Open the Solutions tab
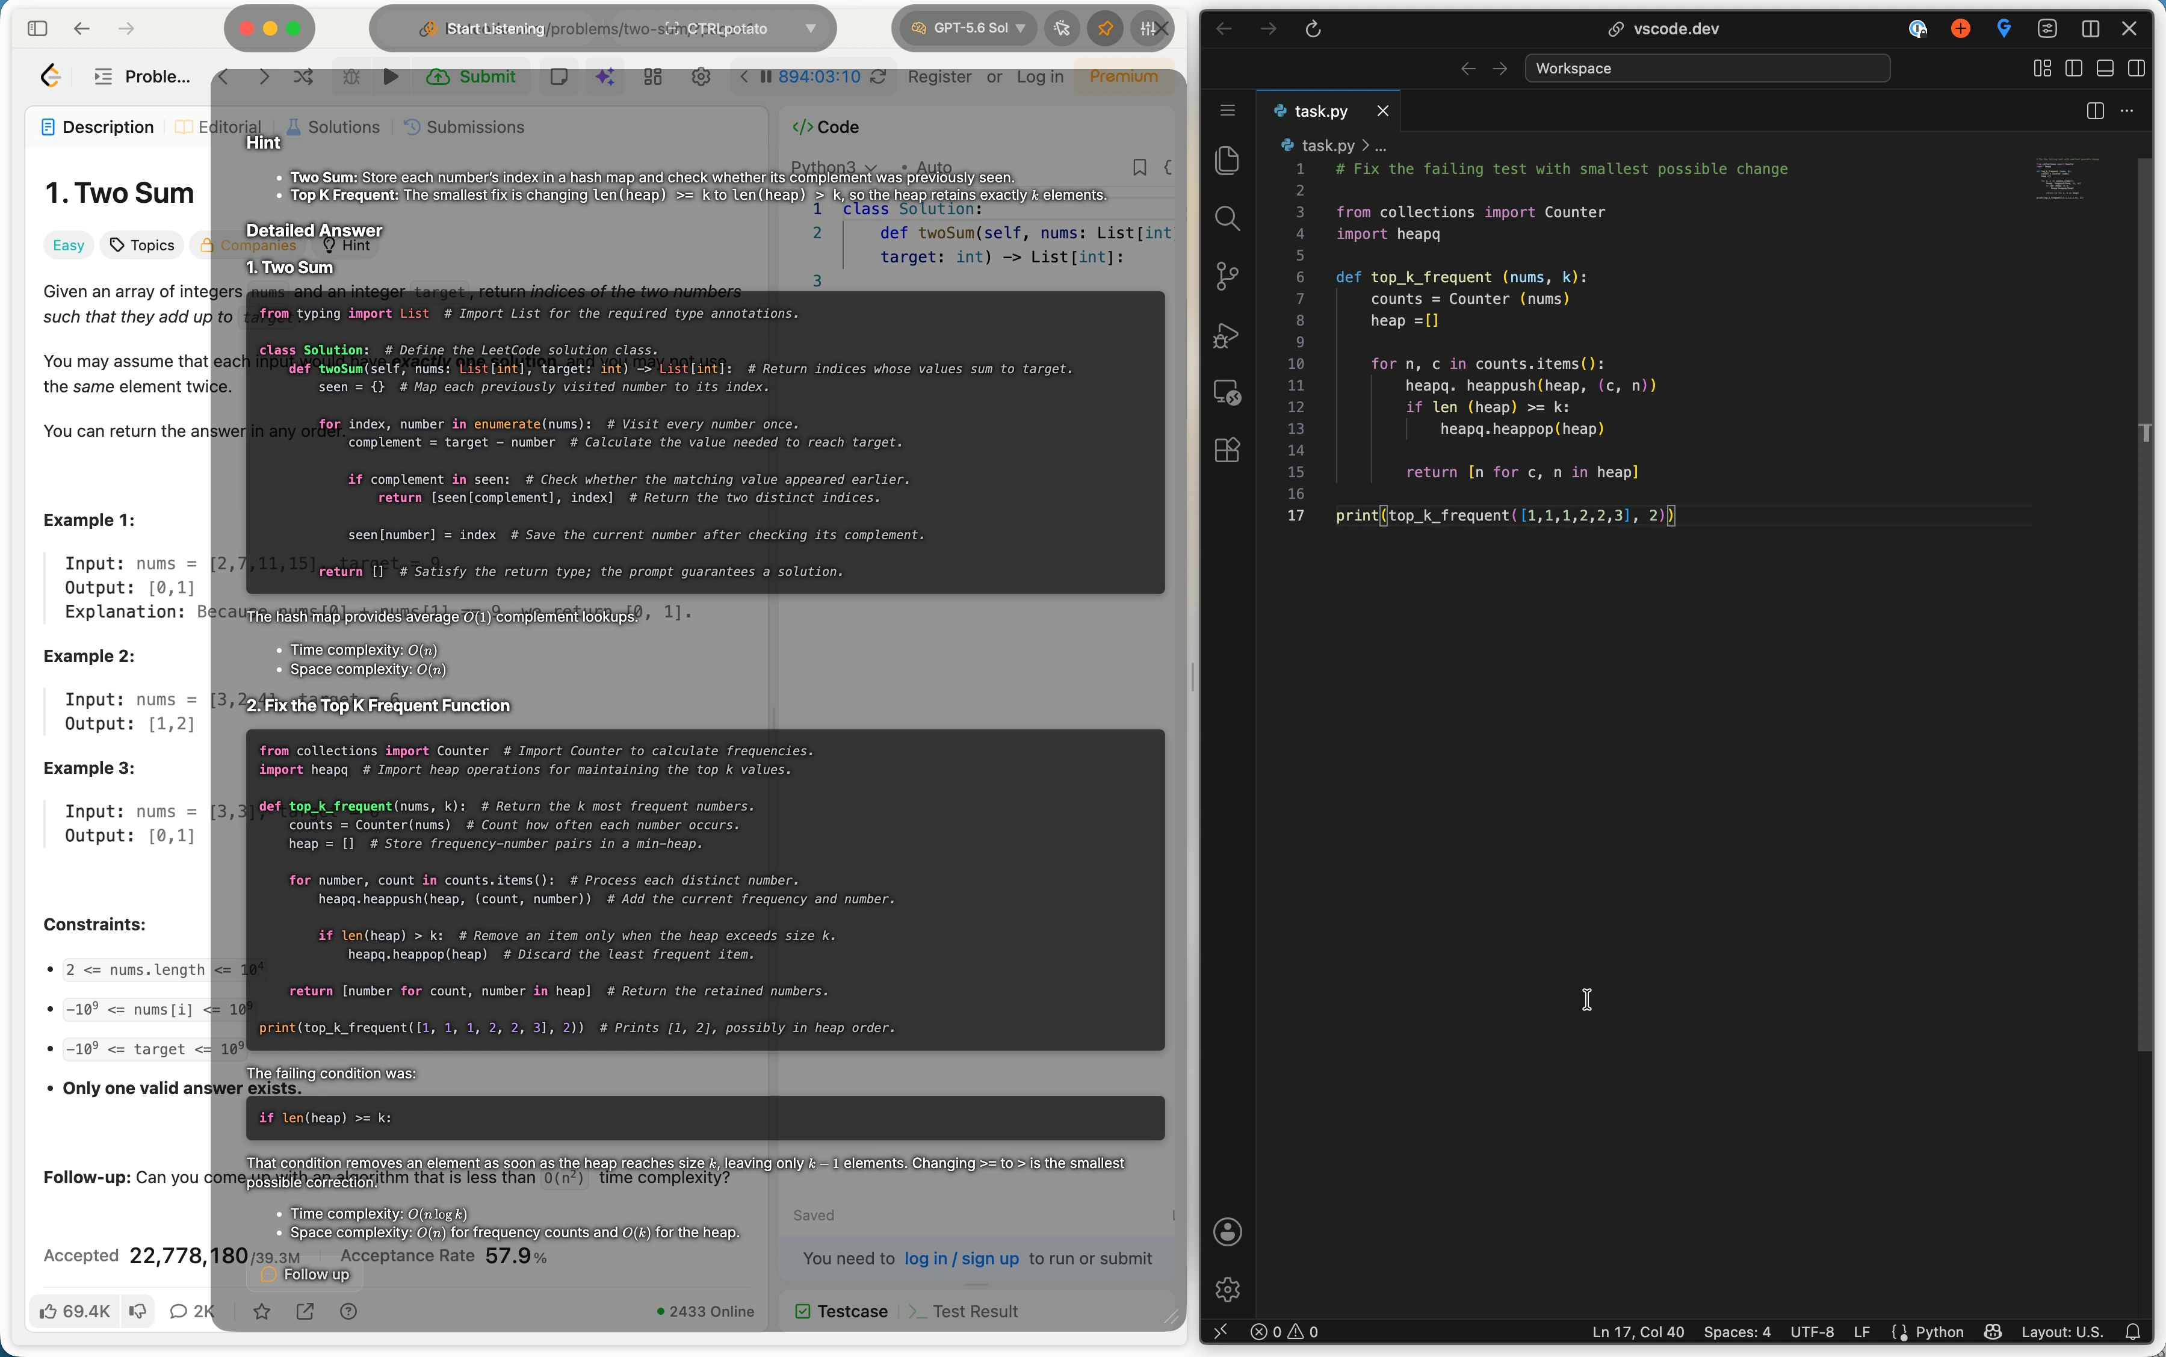 [333, 128]
